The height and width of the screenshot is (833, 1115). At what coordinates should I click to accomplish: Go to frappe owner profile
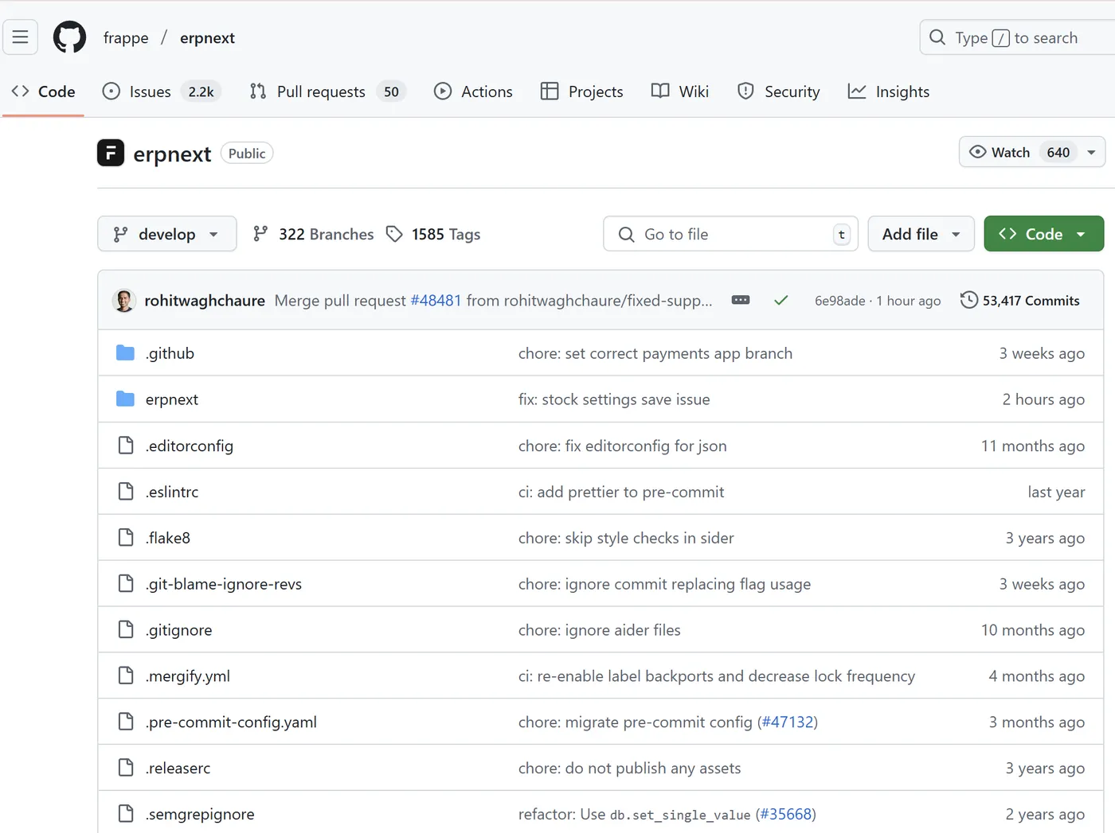(126, 37)
